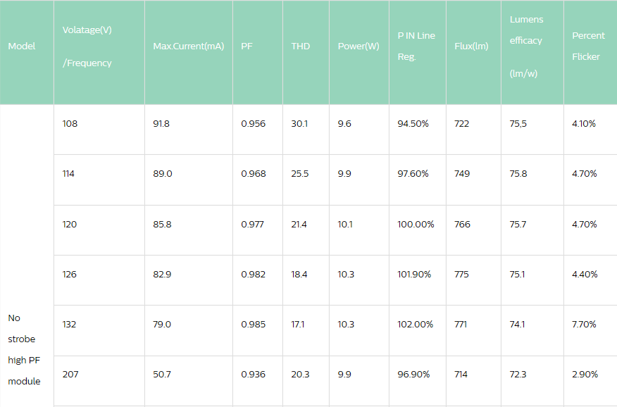
Task: Click the Percent Flicker column header
Action: (588, 46)
